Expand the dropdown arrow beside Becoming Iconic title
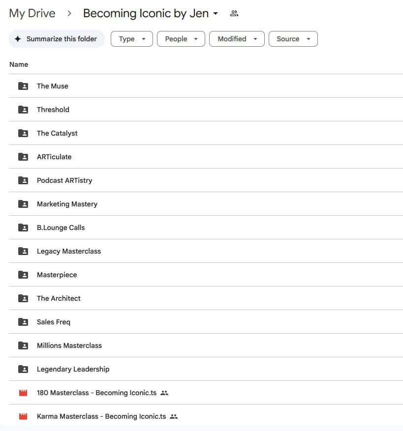 click(x=216, y=14)
